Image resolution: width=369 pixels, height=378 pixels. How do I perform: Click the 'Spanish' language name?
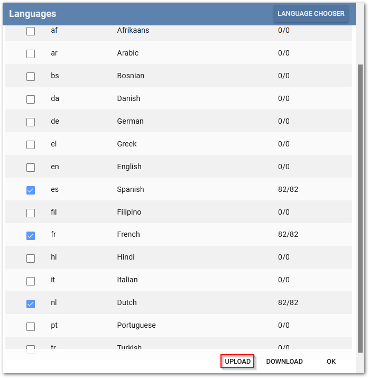click(x=131, y=189)
